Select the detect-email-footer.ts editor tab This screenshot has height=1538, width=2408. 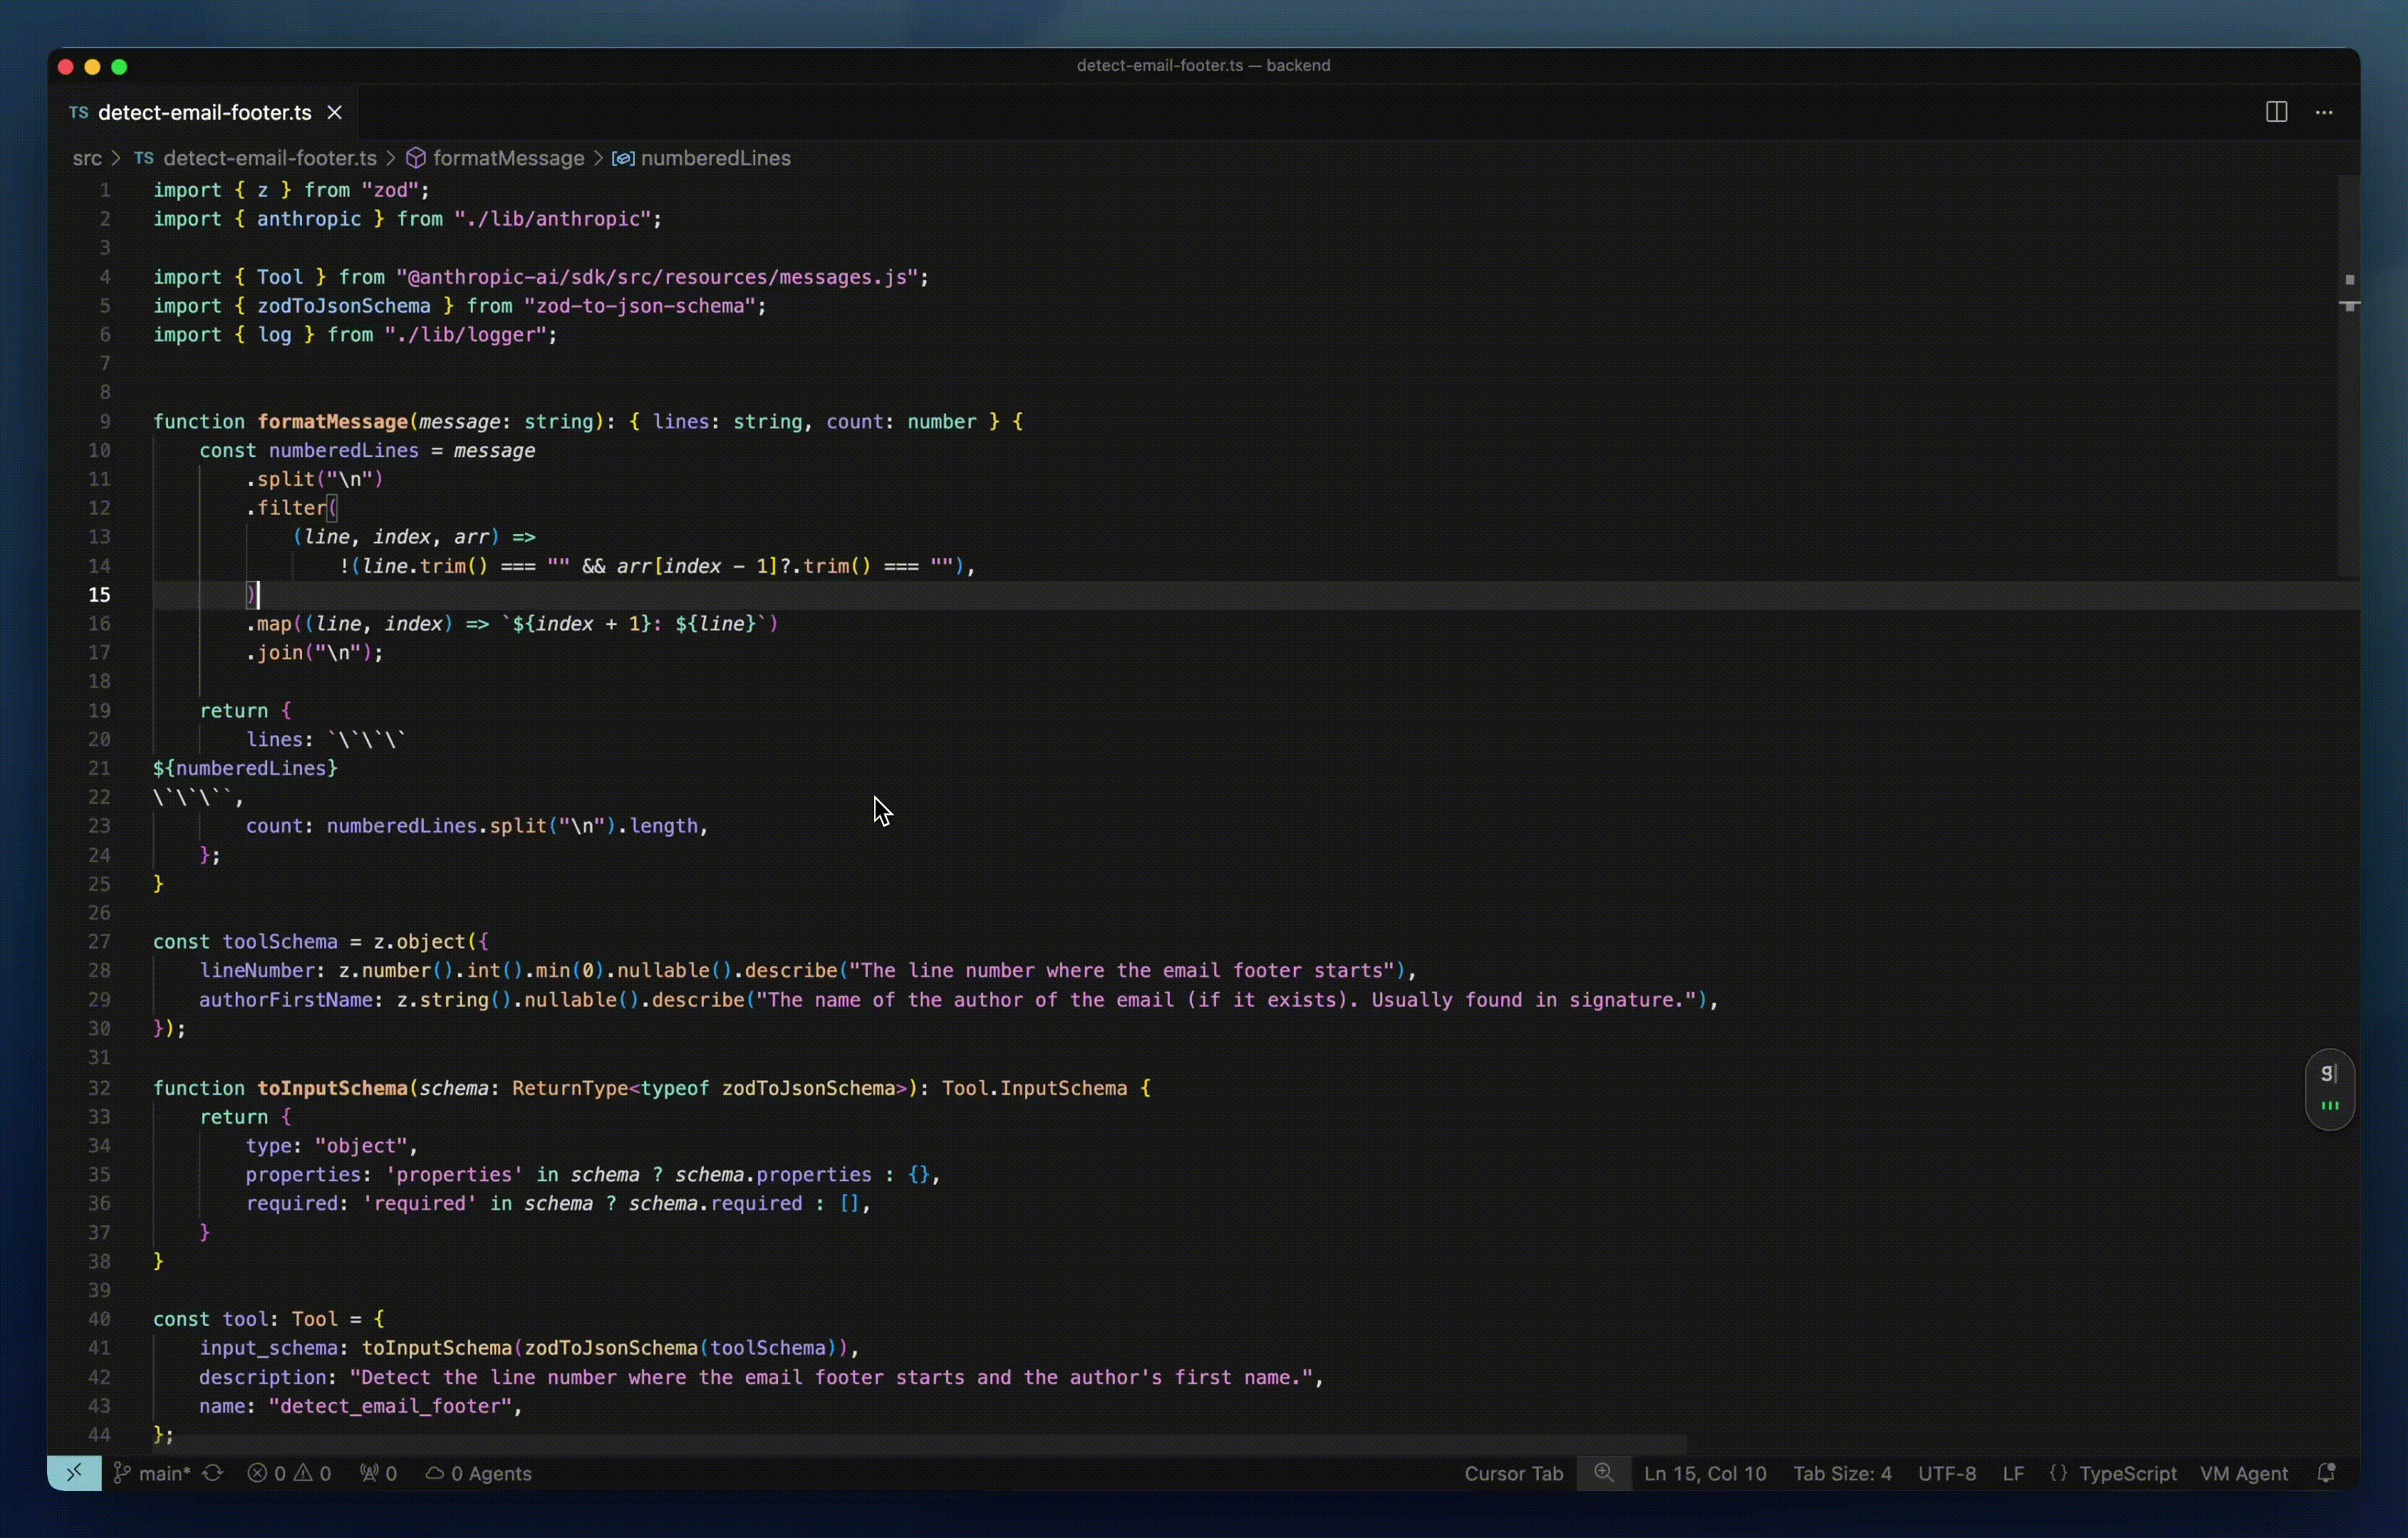(x=204, y=112)
